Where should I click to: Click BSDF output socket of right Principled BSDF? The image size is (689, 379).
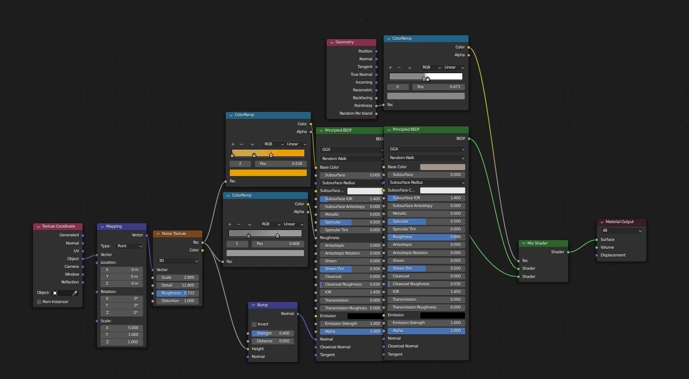click(469, 139)
